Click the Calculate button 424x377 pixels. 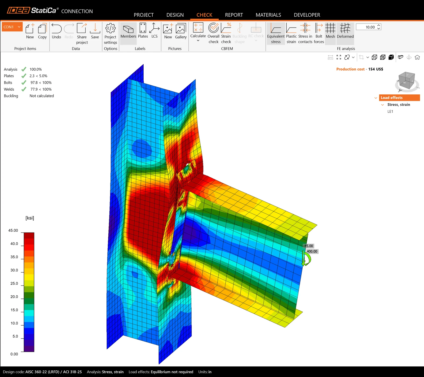point(198,30)
